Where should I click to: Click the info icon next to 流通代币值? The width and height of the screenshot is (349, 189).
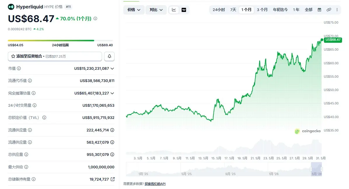(x=30, y=81)
